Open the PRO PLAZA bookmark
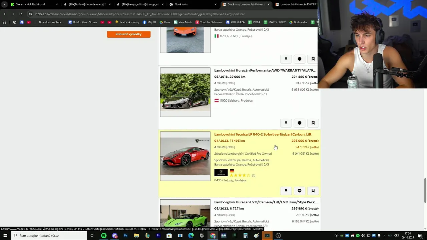Screen dimensions: 427x240 235,22
